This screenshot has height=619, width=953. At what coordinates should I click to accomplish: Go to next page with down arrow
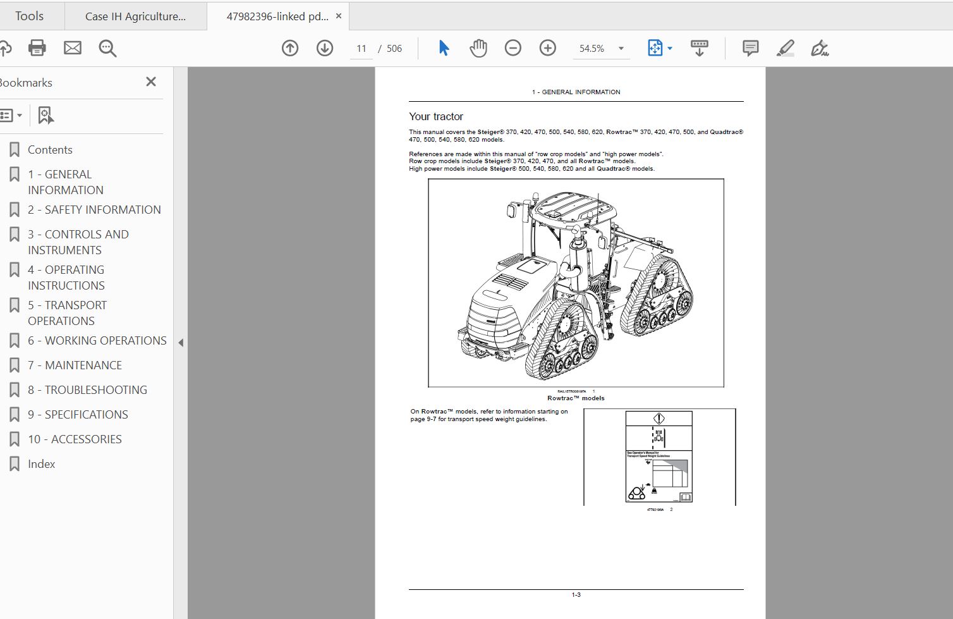point(325,48)
